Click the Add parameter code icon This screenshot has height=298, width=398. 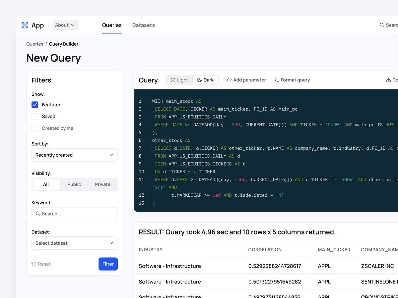tap(229, 80)
